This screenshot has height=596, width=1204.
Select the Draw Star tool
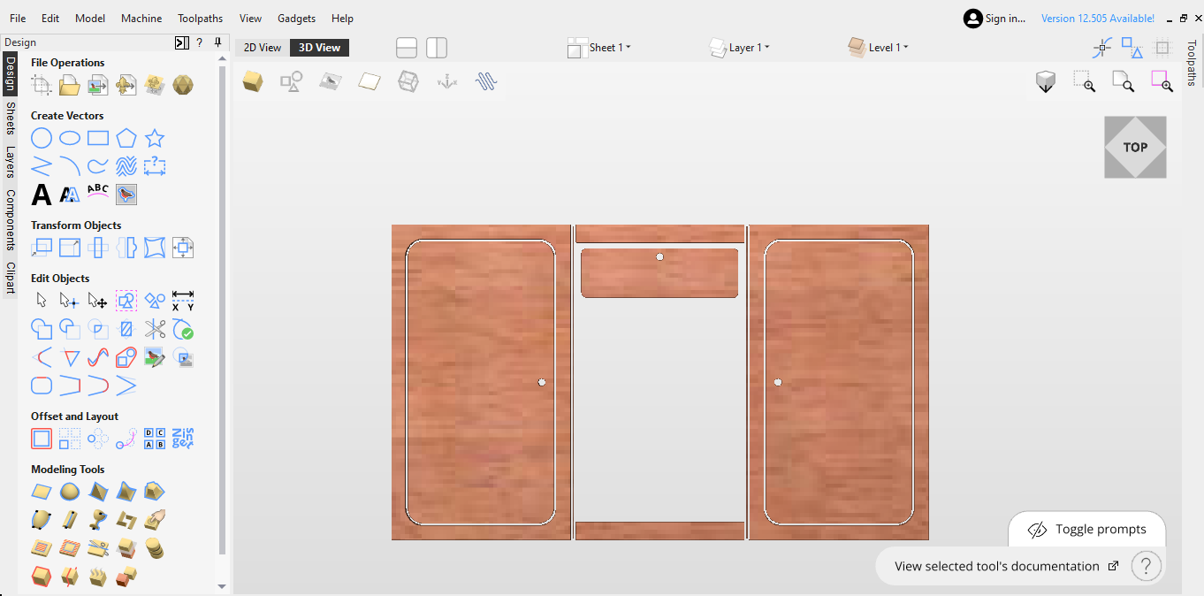(155, 138)
